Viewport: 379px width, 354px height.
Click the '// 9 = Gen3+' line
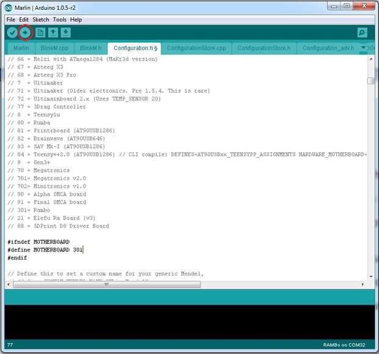click(29, 162)
